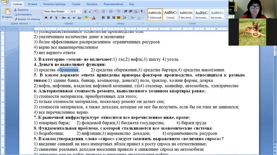The image size is (277, 155).
Task: Open the Разметка страницы tab
Action: [x=54, y=4]
